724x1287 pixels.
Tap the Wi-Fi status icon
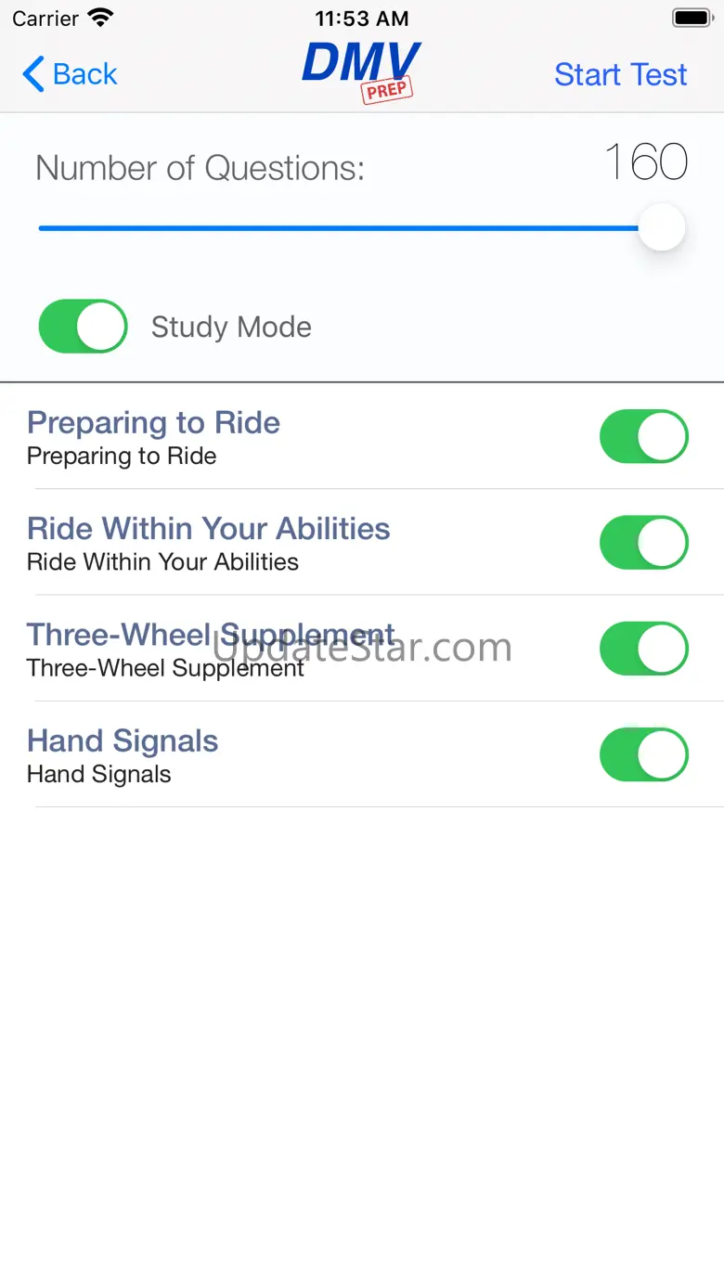99,18
